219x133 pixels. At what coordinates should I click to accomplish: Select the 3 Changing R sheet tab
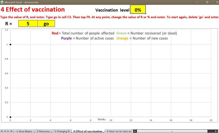point(62,131)
